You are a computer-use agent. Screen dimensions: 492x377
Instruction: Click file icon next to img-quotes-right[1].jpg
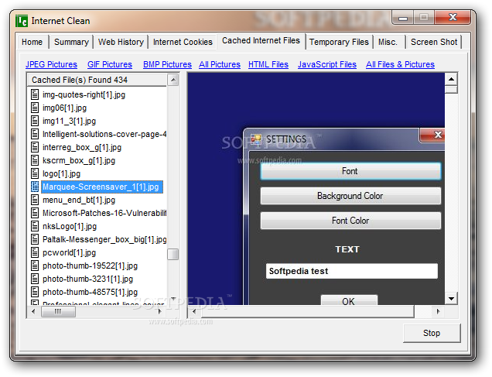35,94
